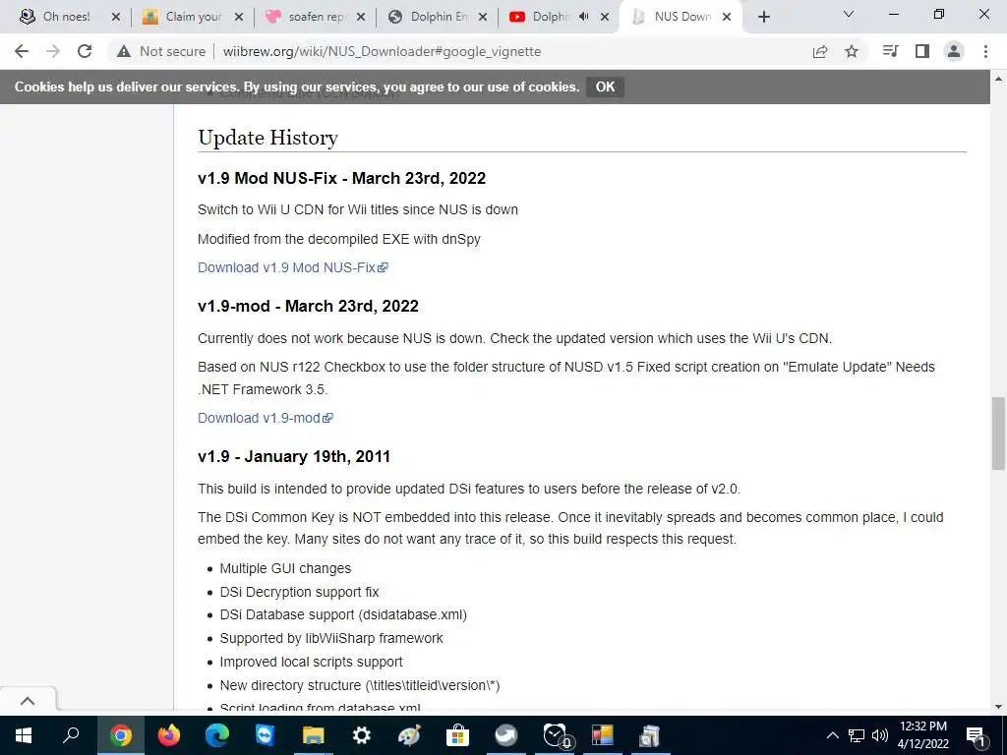Open the clock and date flyout
This screenshot has height=755, width=1007.
(922, 735)
